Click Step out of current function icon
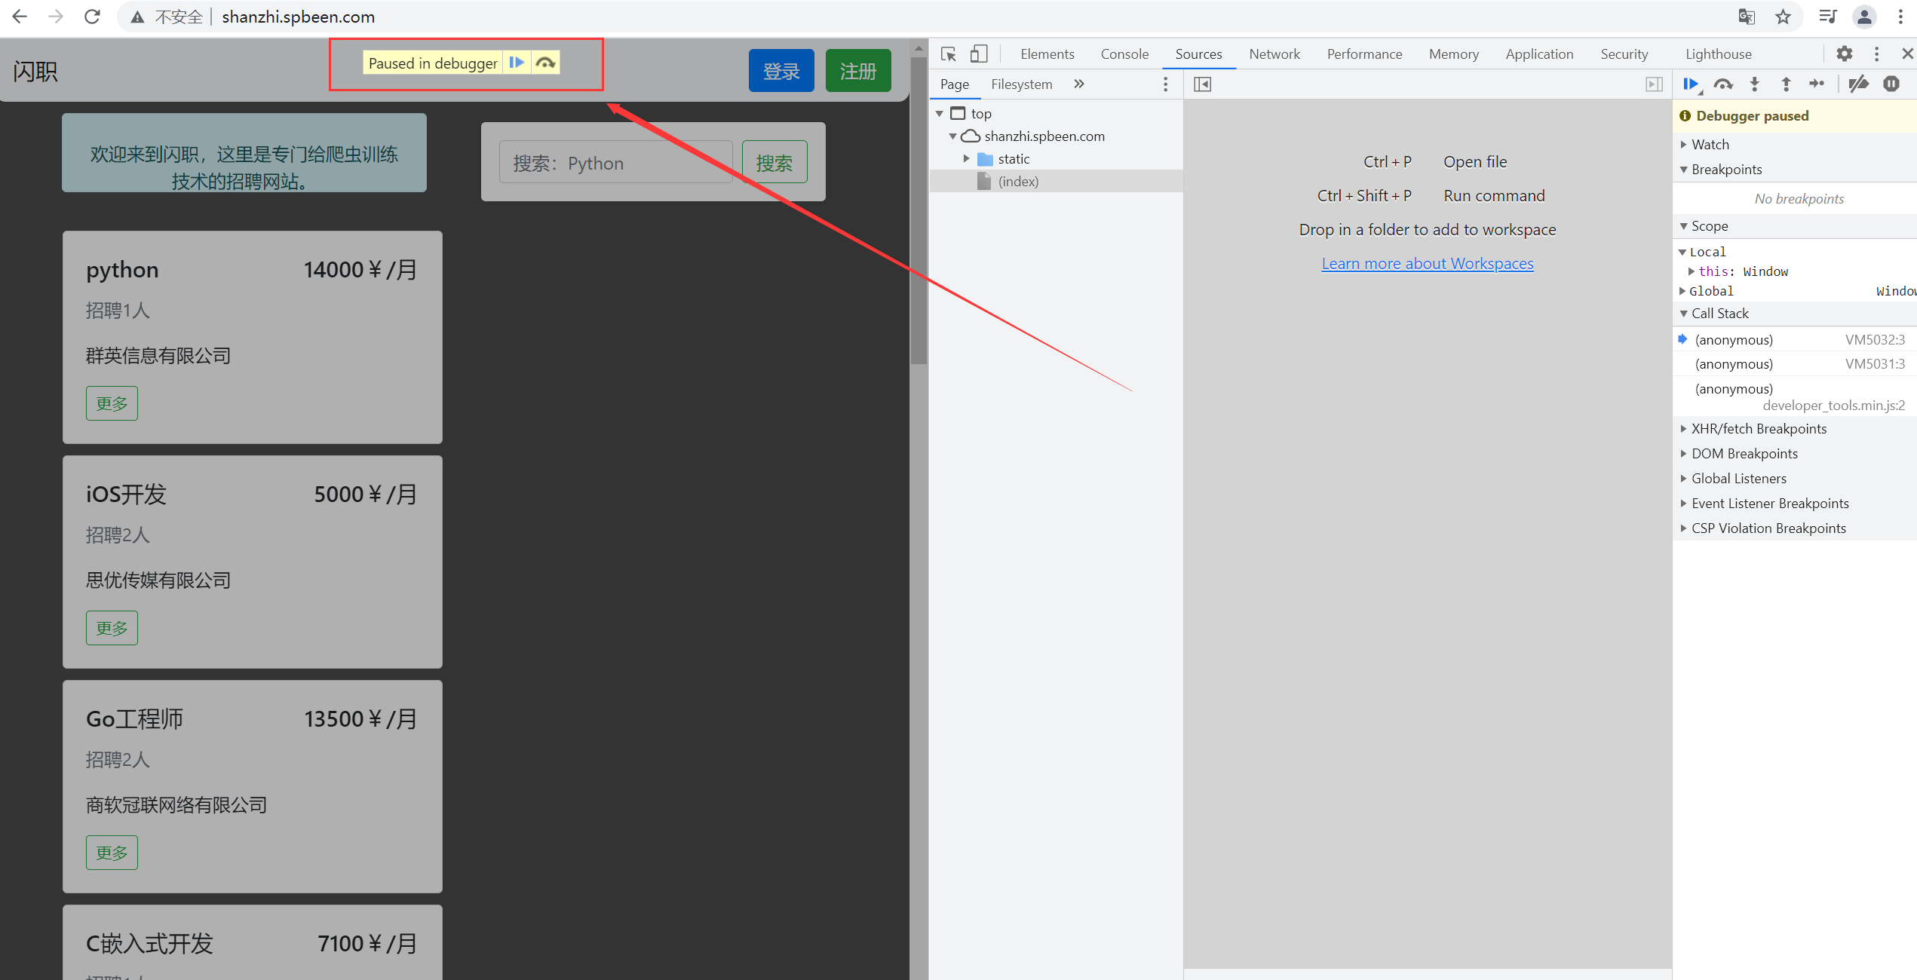Screen dimensions: 1917x980 1785,84
